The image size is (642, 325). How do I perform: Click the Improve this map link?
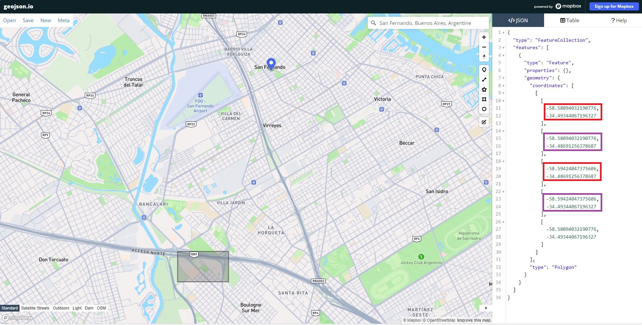click(x=474, y=320)
